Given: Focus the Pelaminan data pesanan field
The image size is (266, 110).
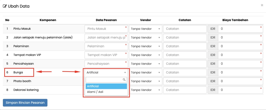Looking at the screenshot, I should [x=106, y=46].
